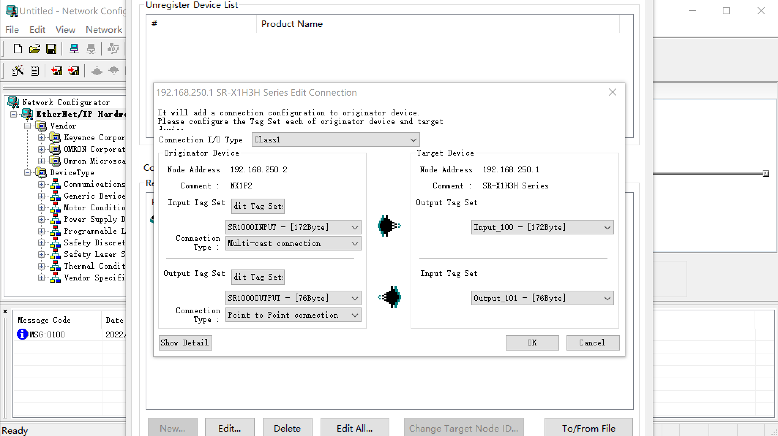The height and width of the screenshot is (436, 778).
Task: Click the Show Detail button
Action: pyautogui.click(x=185, y=343)
